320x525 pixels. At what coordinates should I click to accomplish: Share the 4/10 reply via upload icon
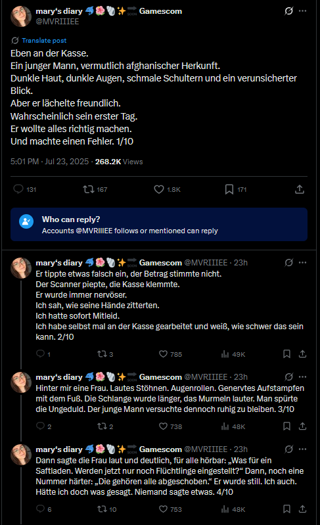pos(303,509)
